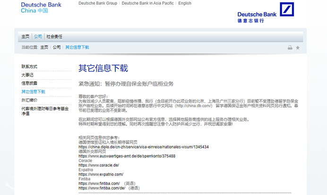Select the 社会责任 navigation menu item
The height and width of the screenshot is (195, 327).
tap(54, 36)
